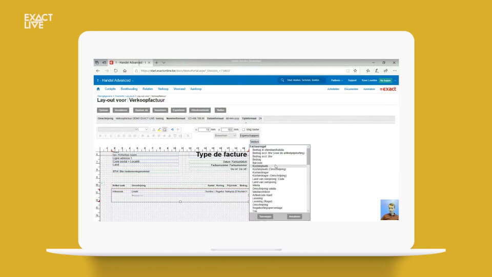Select 'Barcode' in the fields list
Screen dimensions: 492x277
point(257,163)
